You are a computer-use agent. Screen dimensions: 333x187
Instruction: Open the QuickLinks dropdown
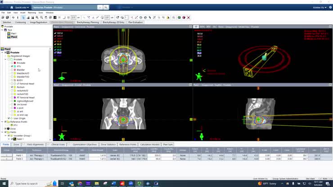(x=22, y=8)
